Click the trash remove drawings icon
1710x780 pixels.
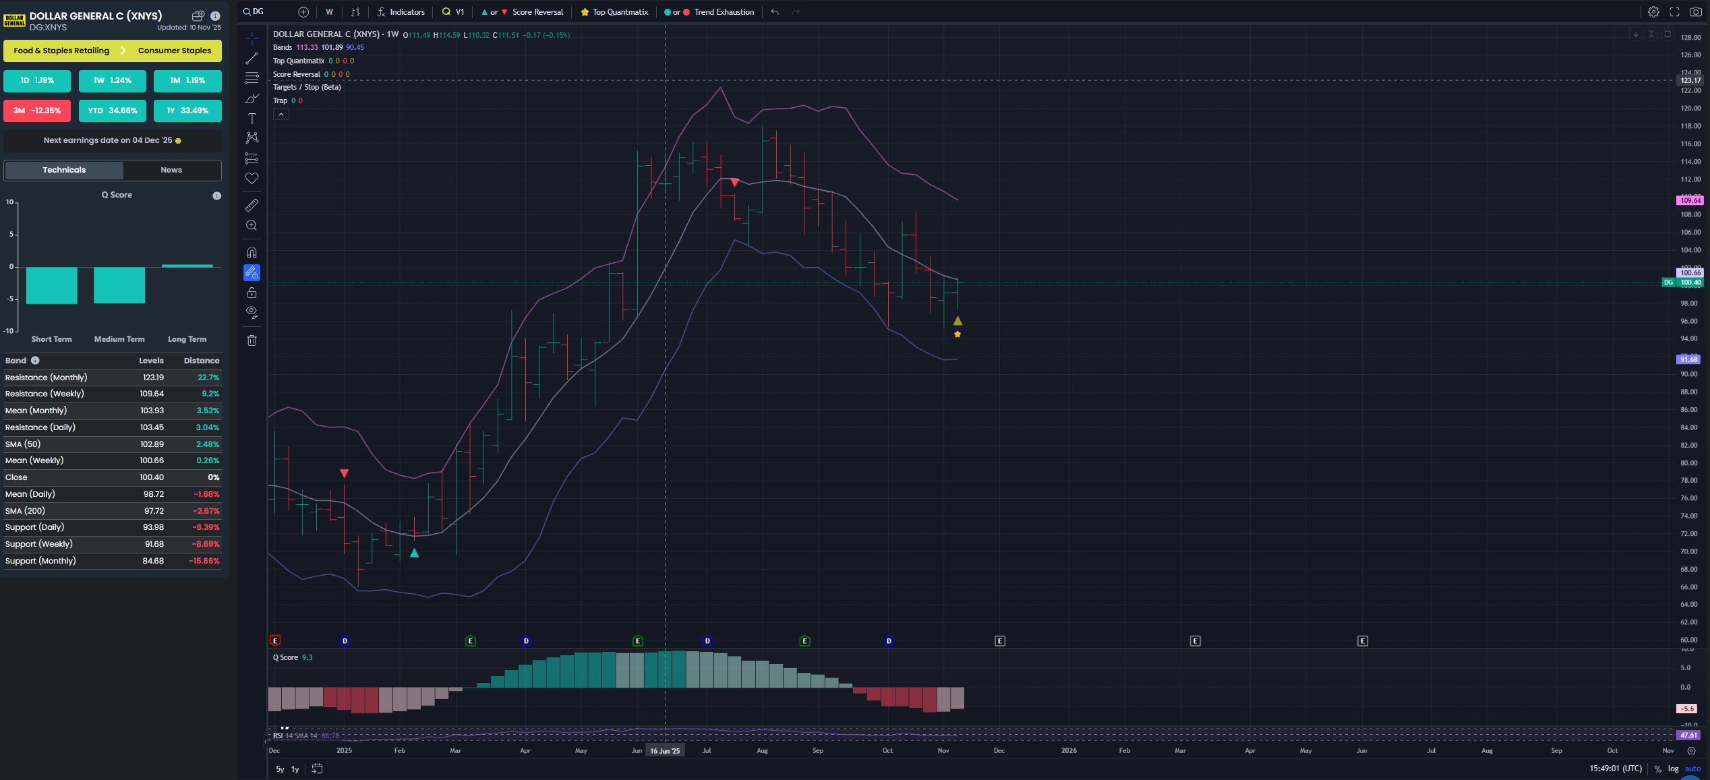coord(252,340)
